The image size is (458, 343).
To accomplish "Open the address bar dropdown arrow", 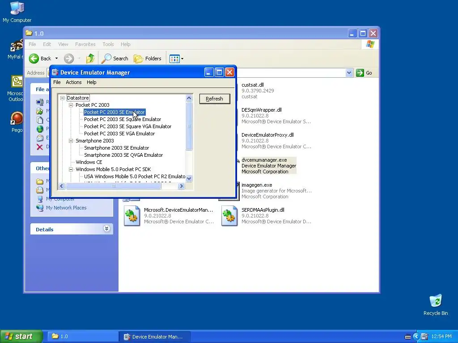I will 349,73.
